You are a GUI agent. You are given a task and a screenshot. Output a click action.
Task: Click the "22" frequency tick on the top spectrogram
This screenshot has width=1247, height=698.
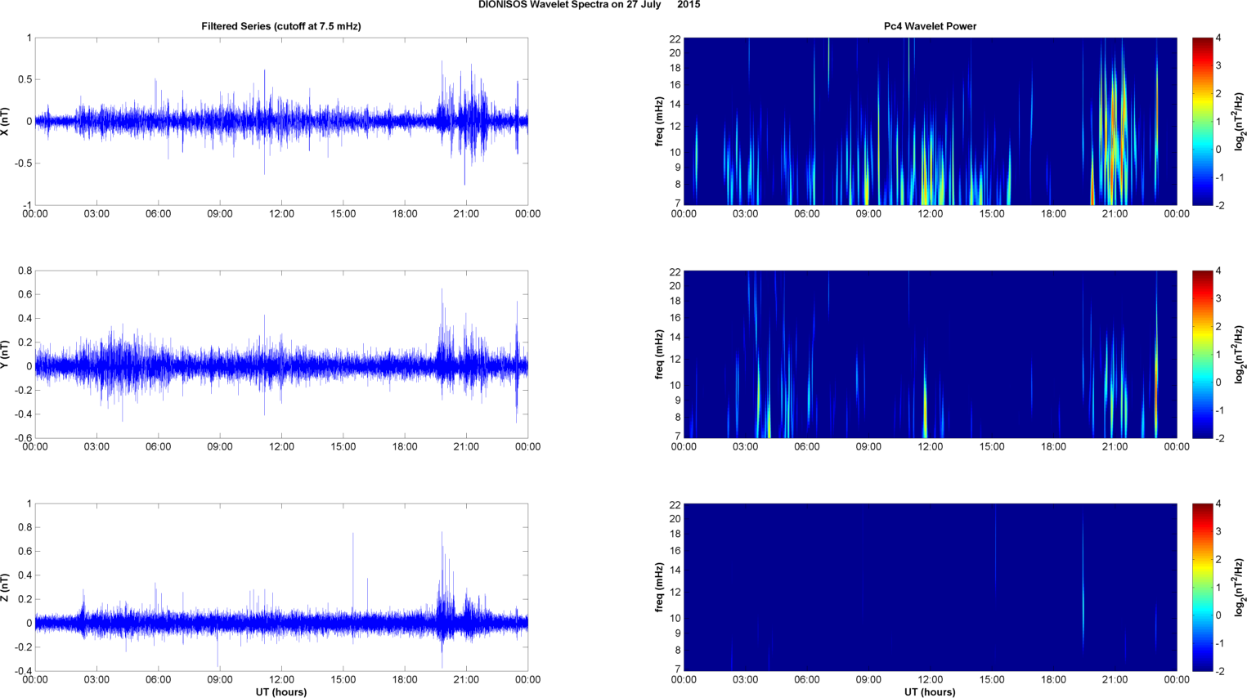tap(675, 38)
